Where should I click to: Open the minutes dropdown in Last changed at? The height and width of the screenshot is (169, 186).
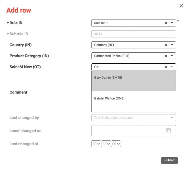106,144
